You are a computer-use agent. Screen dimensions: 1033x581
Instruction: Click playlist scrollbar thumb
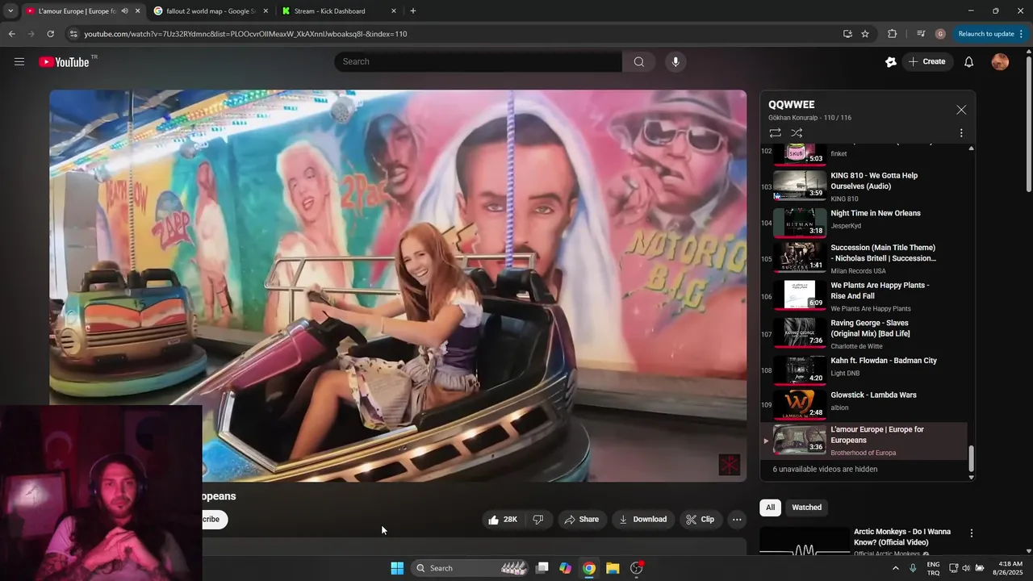pos(971,458)
